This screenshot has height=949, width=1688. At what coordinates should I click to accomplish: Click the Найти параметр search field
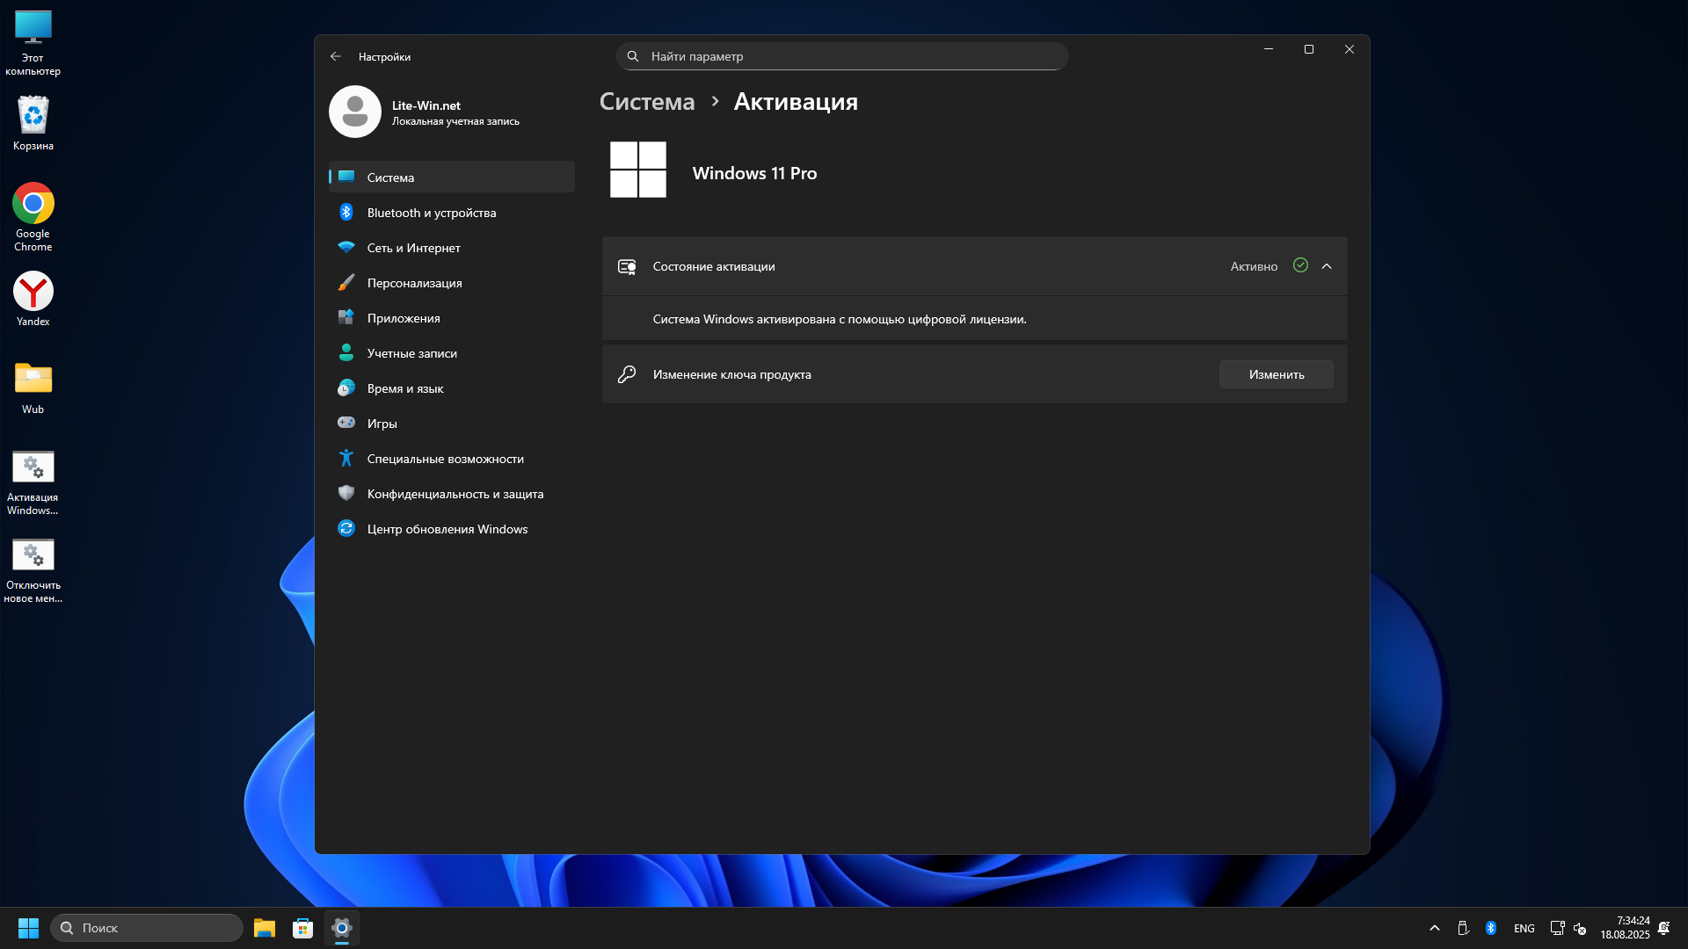click(842, 56)
